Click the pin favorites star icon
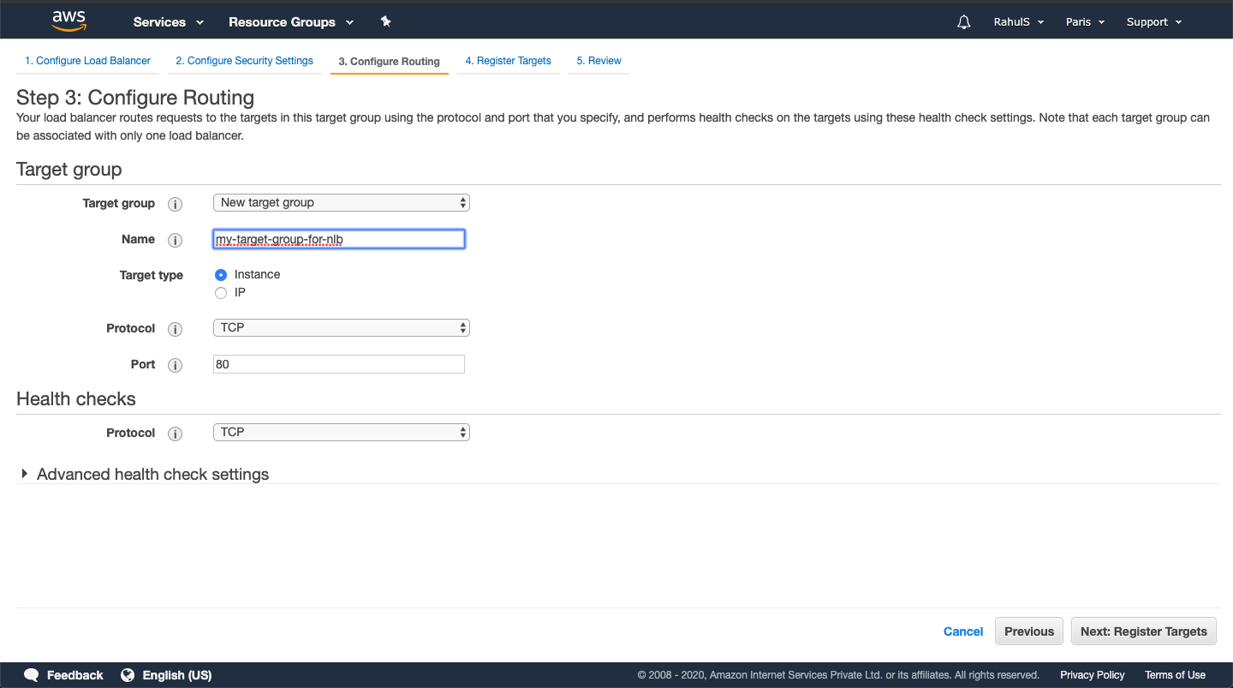The image size is (1233, 688). (385, 21)
